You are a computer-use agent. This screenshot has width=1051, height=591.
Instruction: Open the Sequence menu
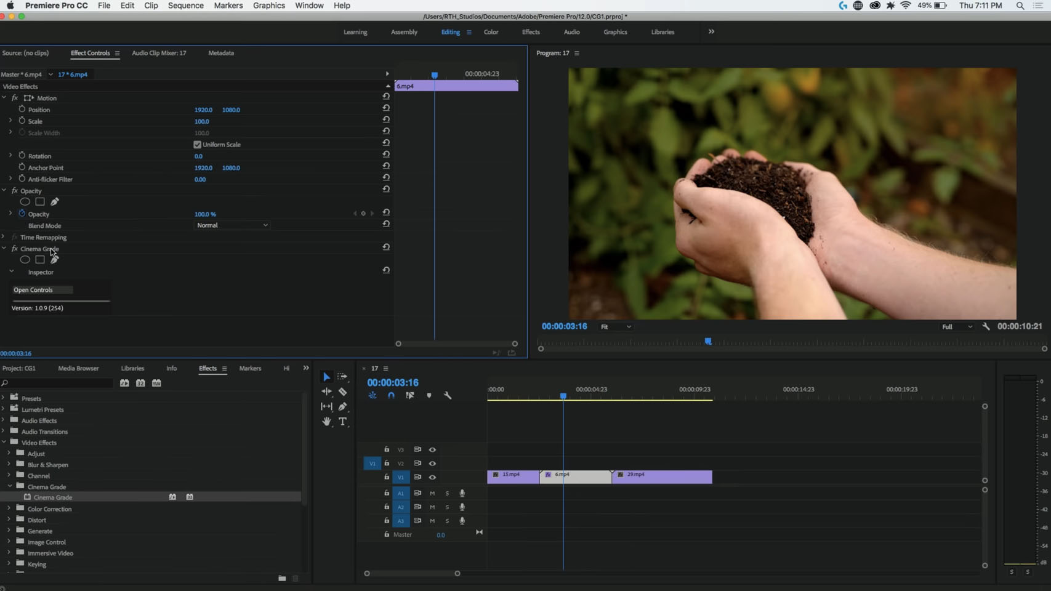click(x=185, y=6)
